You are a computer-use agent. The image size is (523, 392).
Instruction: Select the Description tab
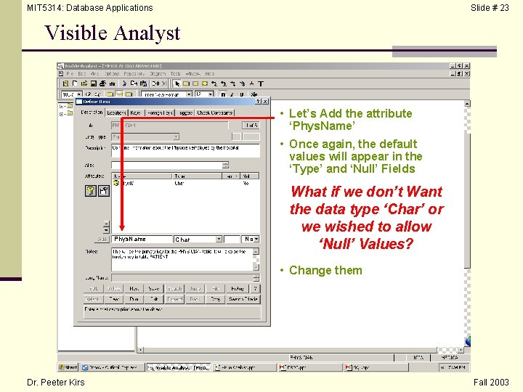pos(92,113)
